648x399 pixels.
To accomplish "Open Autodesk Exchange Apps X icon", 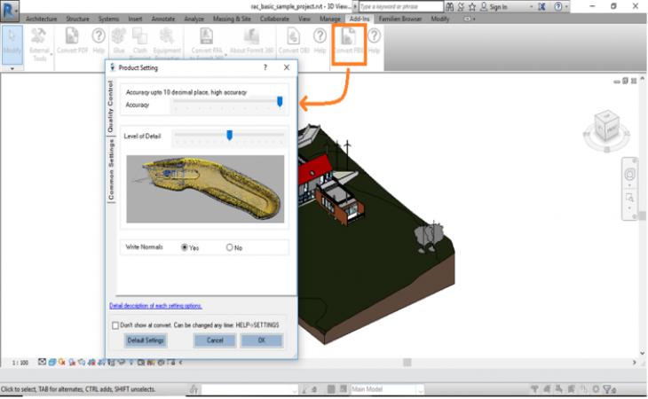I will [541, 6].
